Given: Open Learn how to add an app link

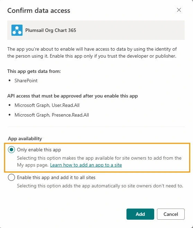Looking at the screenshot, I should (x=86, y=165).
